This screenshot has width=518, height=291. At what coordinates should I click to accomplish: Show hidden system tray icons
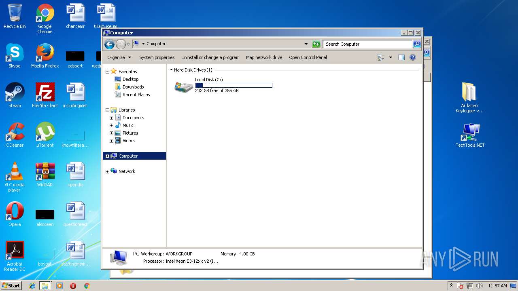(x=451, y=285)
